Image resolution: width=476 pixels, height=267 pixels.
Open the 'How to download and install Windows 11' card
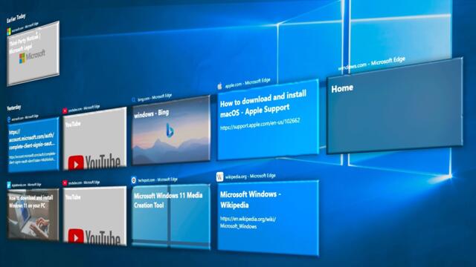pos(33,214)
